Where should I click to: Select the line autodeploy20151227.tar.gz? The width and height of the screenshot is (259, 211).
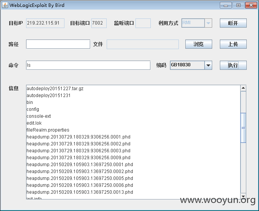click(55, 89)
